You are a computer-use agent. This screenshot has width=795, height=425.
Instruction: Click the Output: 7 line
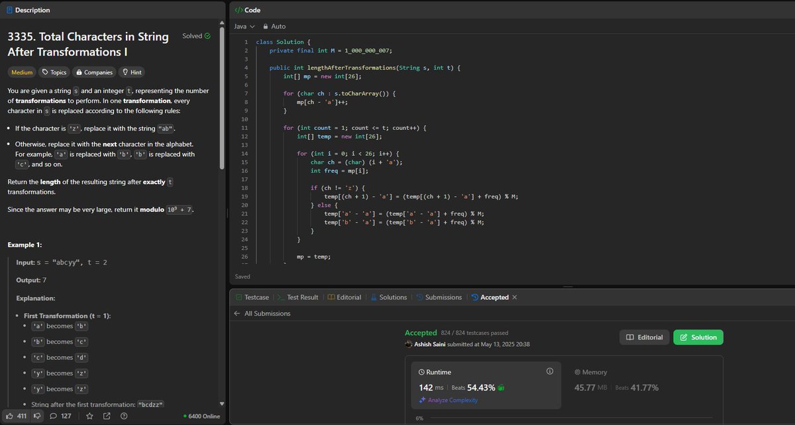[32, 280]
